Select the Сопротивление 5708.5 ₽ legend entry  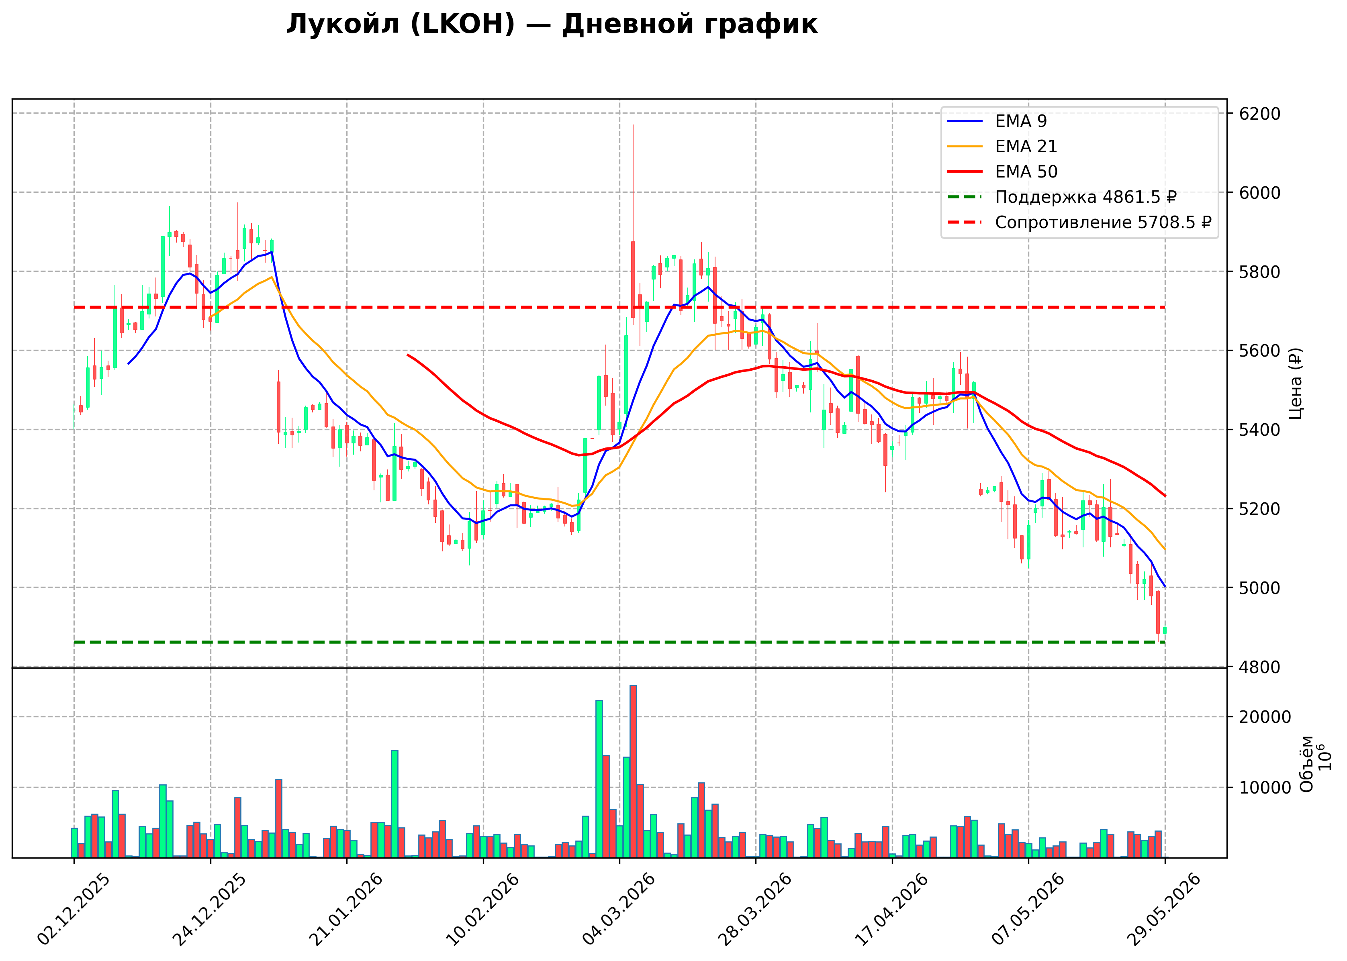(1079, 222)
